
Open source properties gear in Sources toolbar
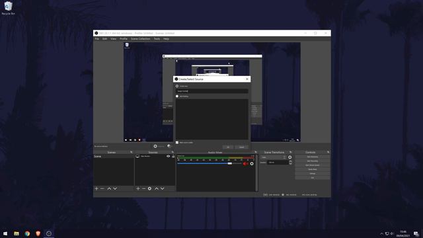(x=150, y=188)
